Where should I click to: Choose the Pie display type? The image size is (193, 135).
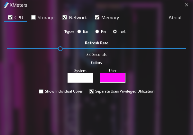pos(97,32)
